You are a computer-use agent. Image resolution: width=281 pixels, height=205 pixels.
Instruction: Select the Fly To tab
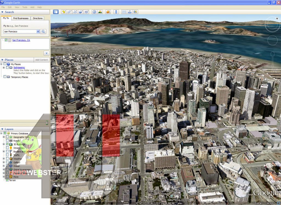click(x=6, y=18)
